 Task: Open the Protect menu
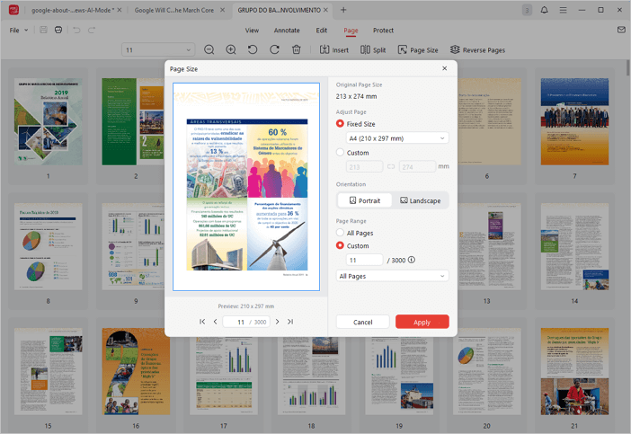click(383, 31)
